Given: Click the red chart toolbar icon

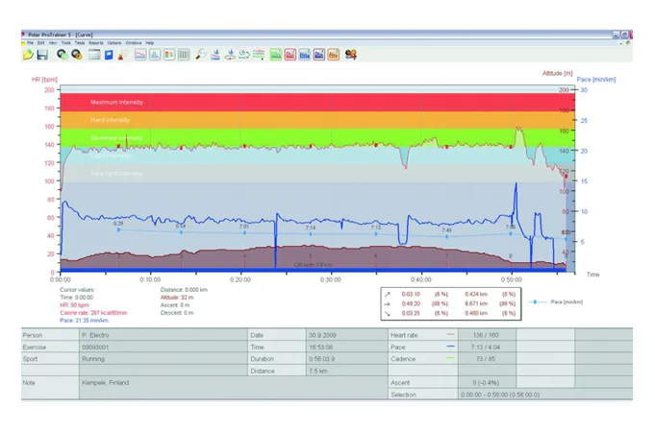Looking at the screenshot, I should [x=290, y=55].
